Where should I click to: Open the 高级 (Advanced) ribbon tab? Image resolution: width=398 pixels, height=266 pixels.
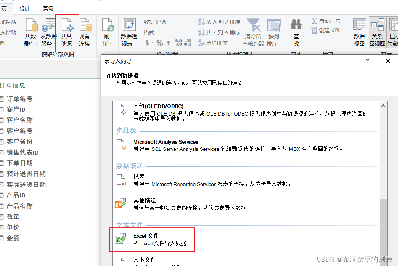pyautogui.click(x=48, y=9)
